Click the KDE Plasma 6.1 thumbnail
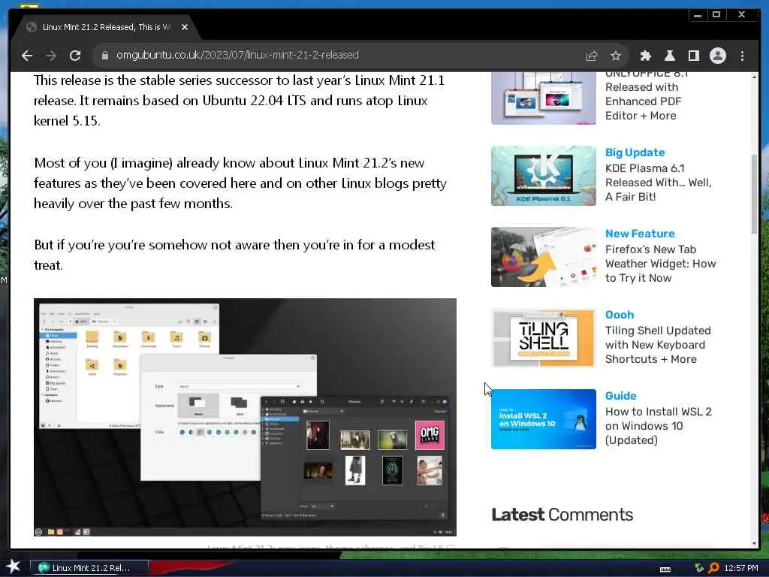The image size is (769, 577). click(544, 176)
